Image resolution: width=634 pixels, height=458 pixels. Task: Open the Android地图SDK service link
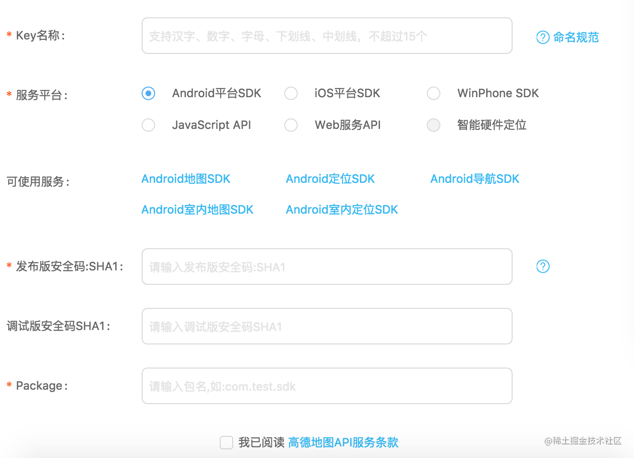(185, 178)
